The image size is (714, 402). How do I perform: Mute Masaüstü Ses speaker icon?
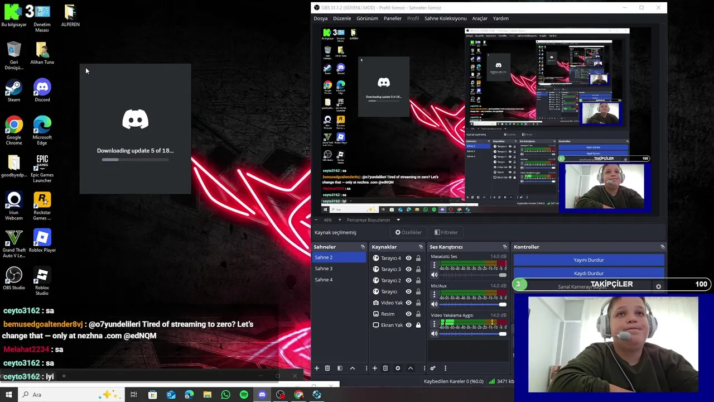(x=435, y=275)
